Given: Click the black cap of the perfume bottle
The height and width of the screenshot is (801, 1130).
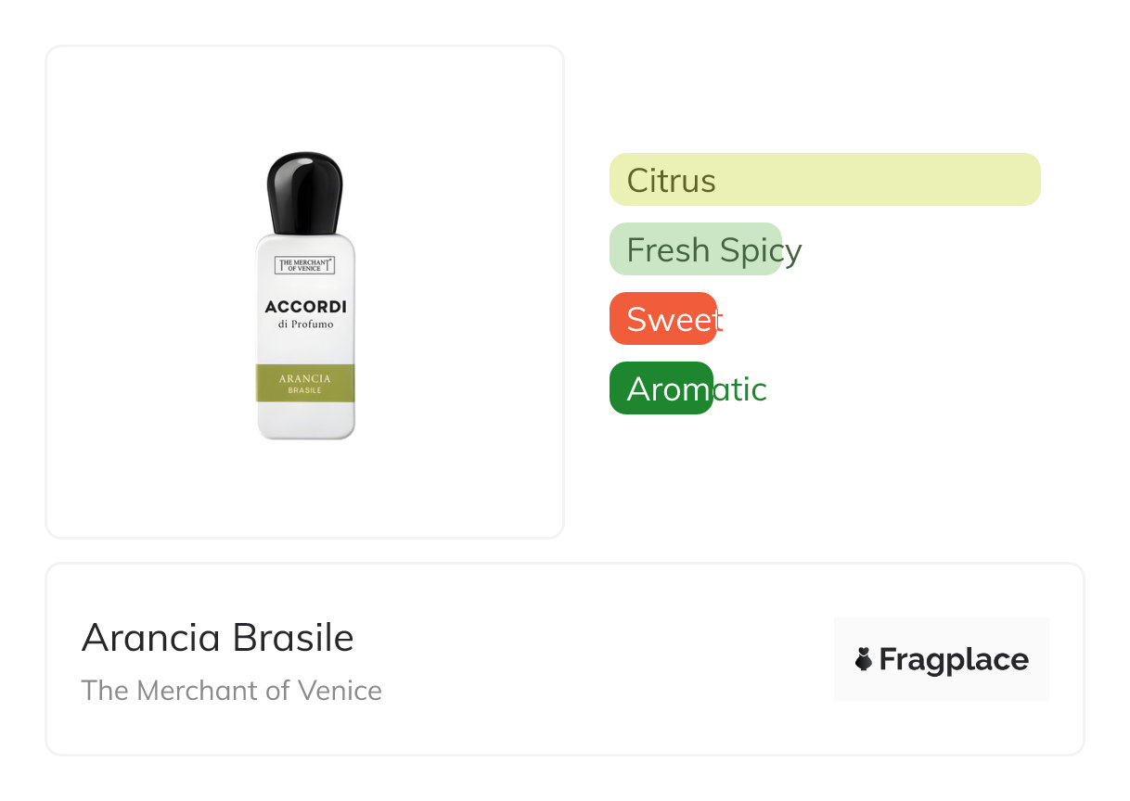Looking at the screenshot, I should (x=305, y=193).
